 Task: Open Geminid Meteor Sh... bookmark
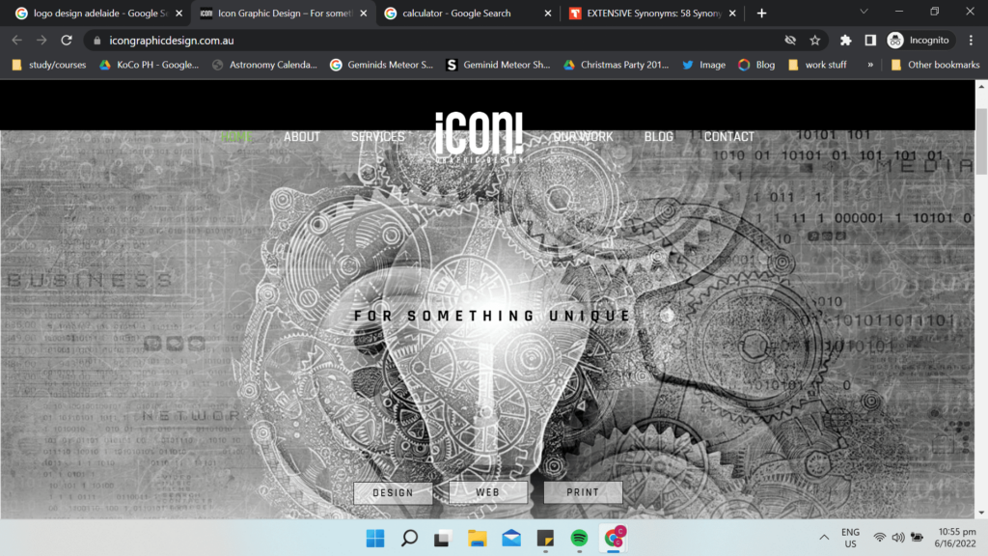pyautogui.click(x=498, y=65)
